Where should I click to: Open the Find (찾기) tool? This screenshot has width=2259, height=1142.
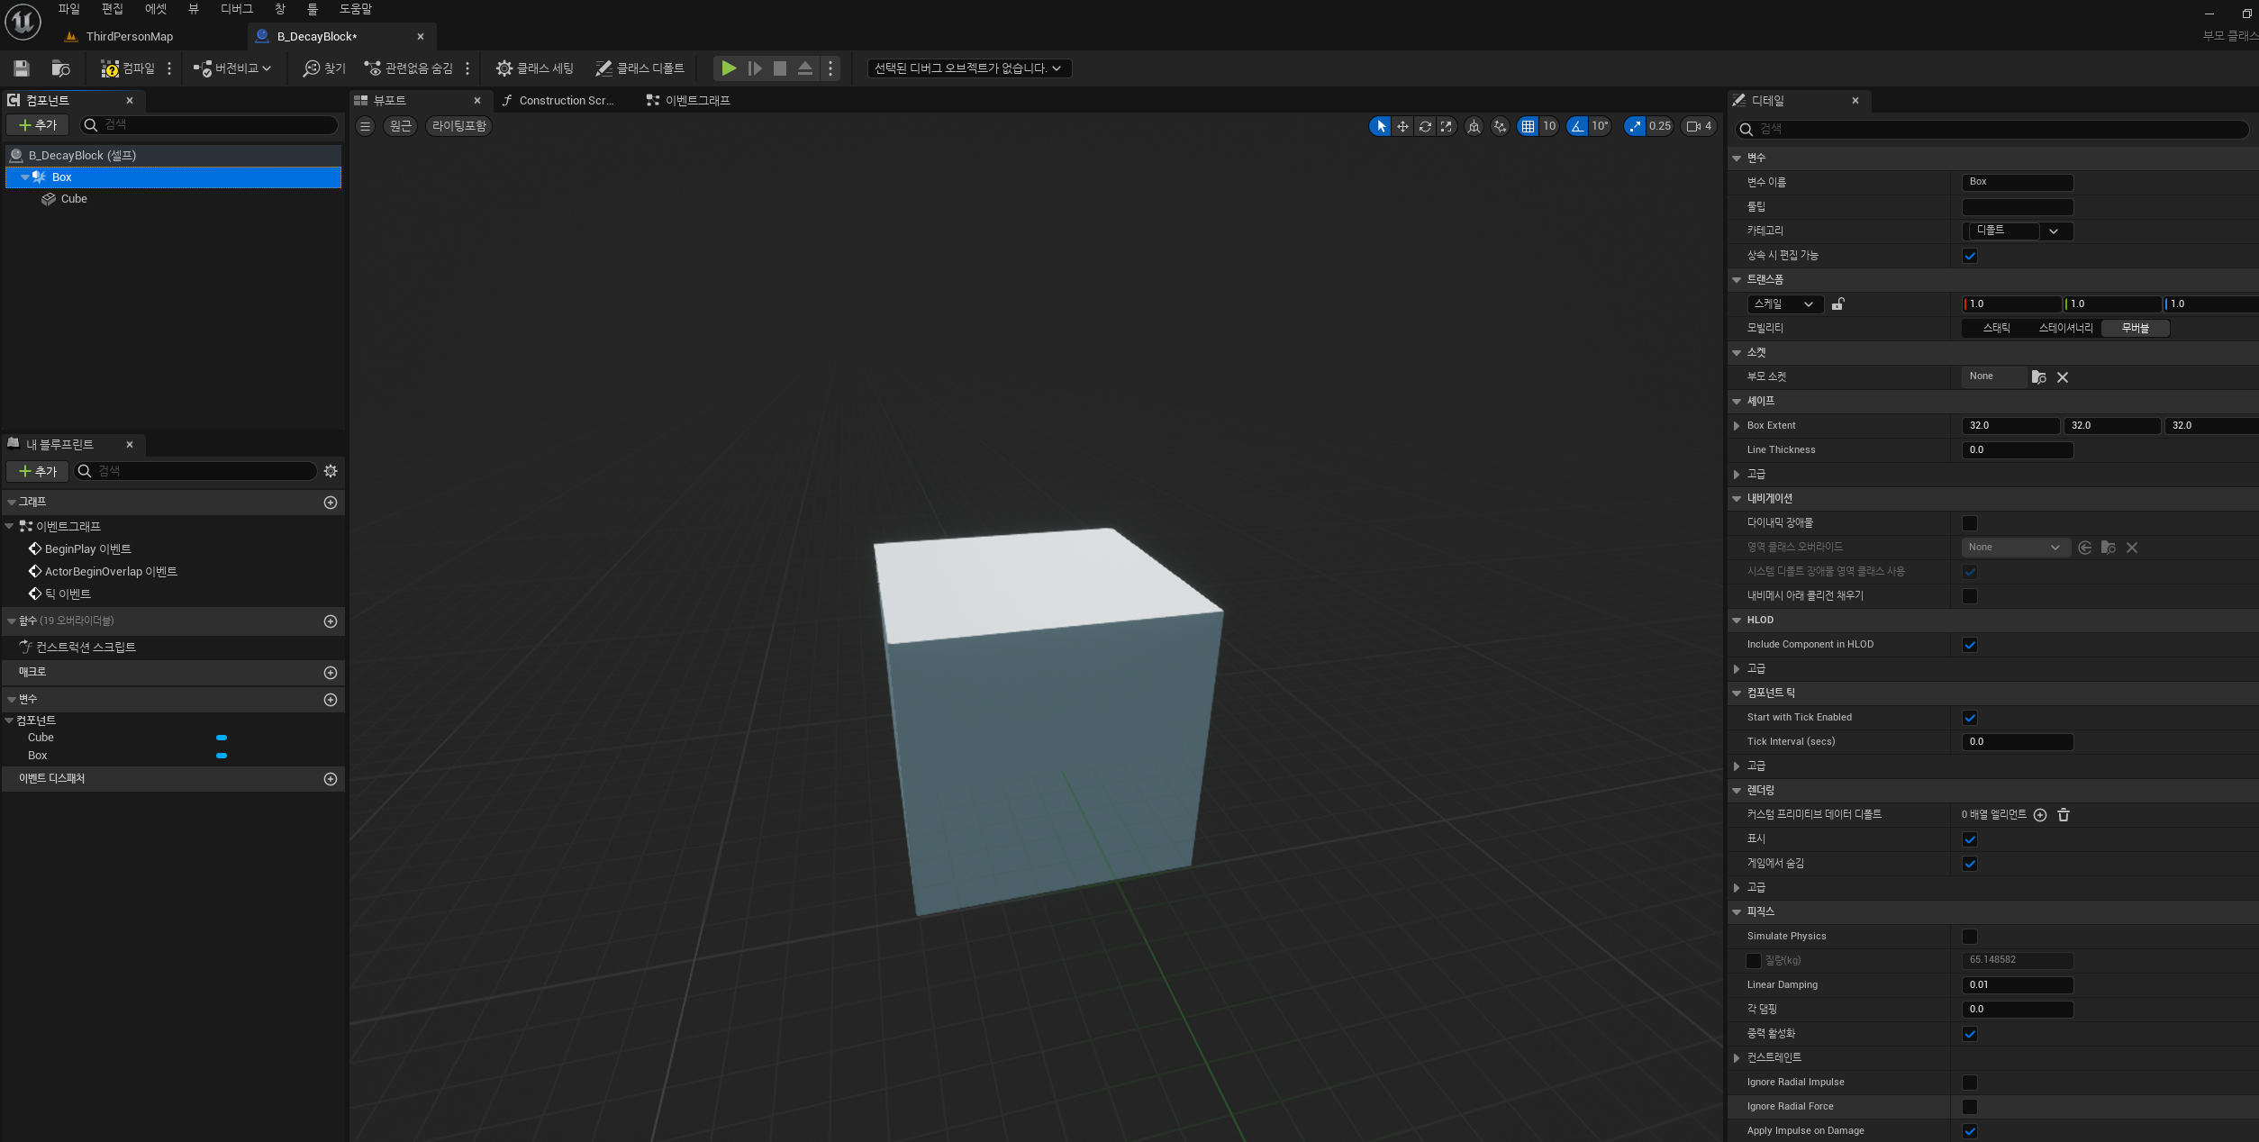324,68
